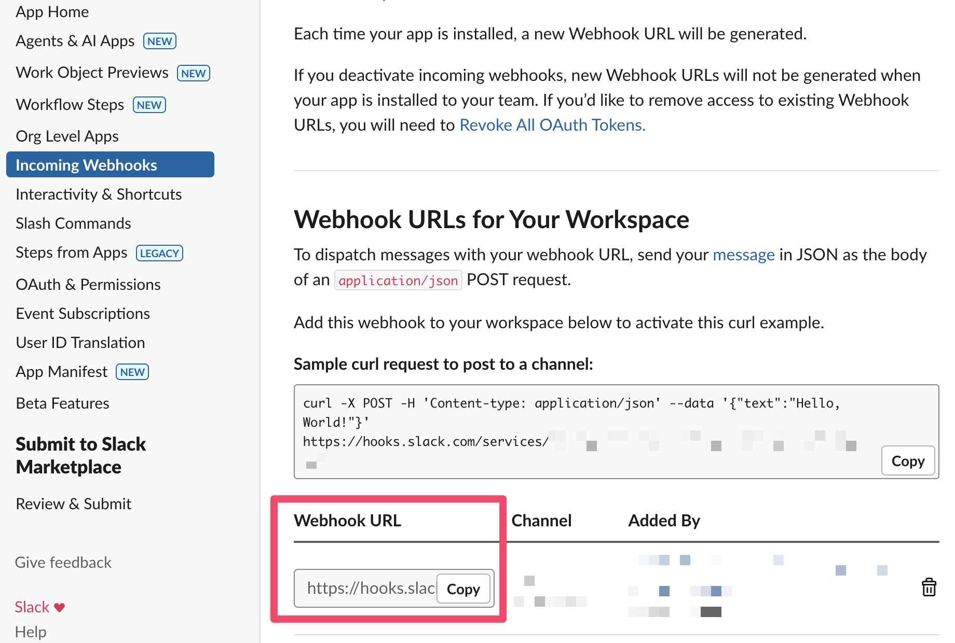955x643 pixels.
Task: Navigate to Workflow Steps
Action: pyautogui.click(x=70, y=105)
